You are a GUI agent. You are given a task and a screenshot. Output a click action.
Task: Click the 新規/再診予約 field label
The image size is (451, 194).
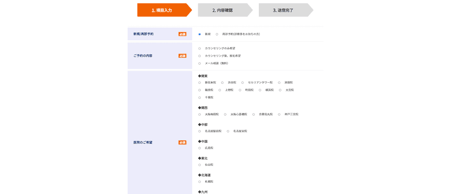pos(143,34)
